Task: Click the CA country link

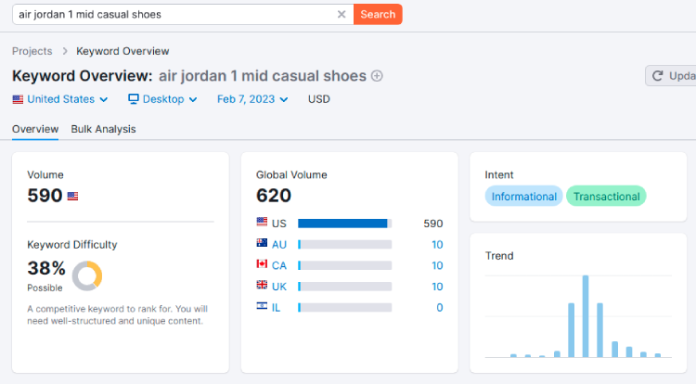Action: click(x=279, y=265)
